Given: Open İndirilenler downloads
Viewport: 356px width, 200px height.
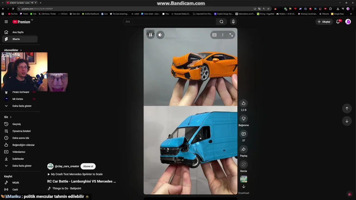Looking at the screenshot, I should [20, 159].
